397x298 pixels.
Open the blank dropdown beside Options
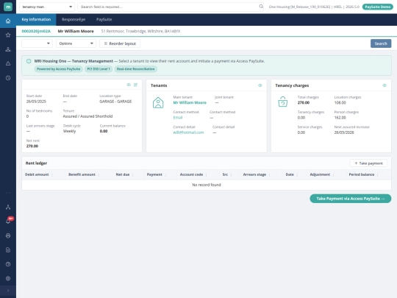coord(37,43)
